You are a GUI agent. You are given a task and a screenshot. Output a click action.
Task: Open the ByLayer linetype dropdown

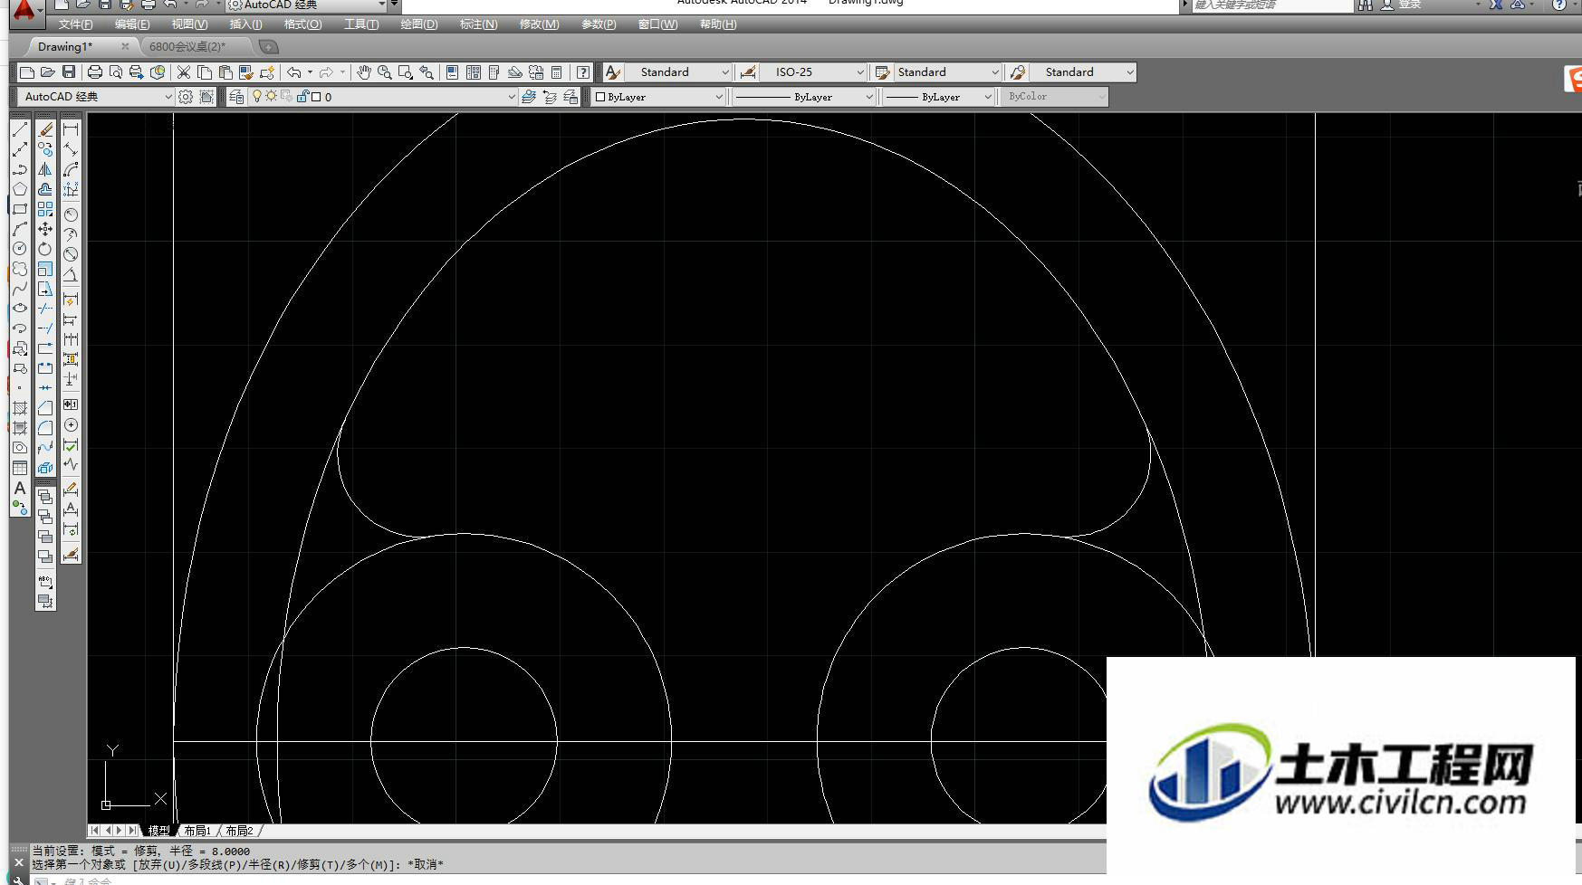pos(804,97)
